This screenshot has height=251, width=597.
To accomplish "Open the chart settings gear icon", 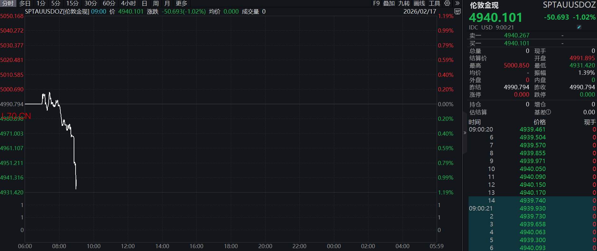I will pyautogui.click(x=447, y=3).
